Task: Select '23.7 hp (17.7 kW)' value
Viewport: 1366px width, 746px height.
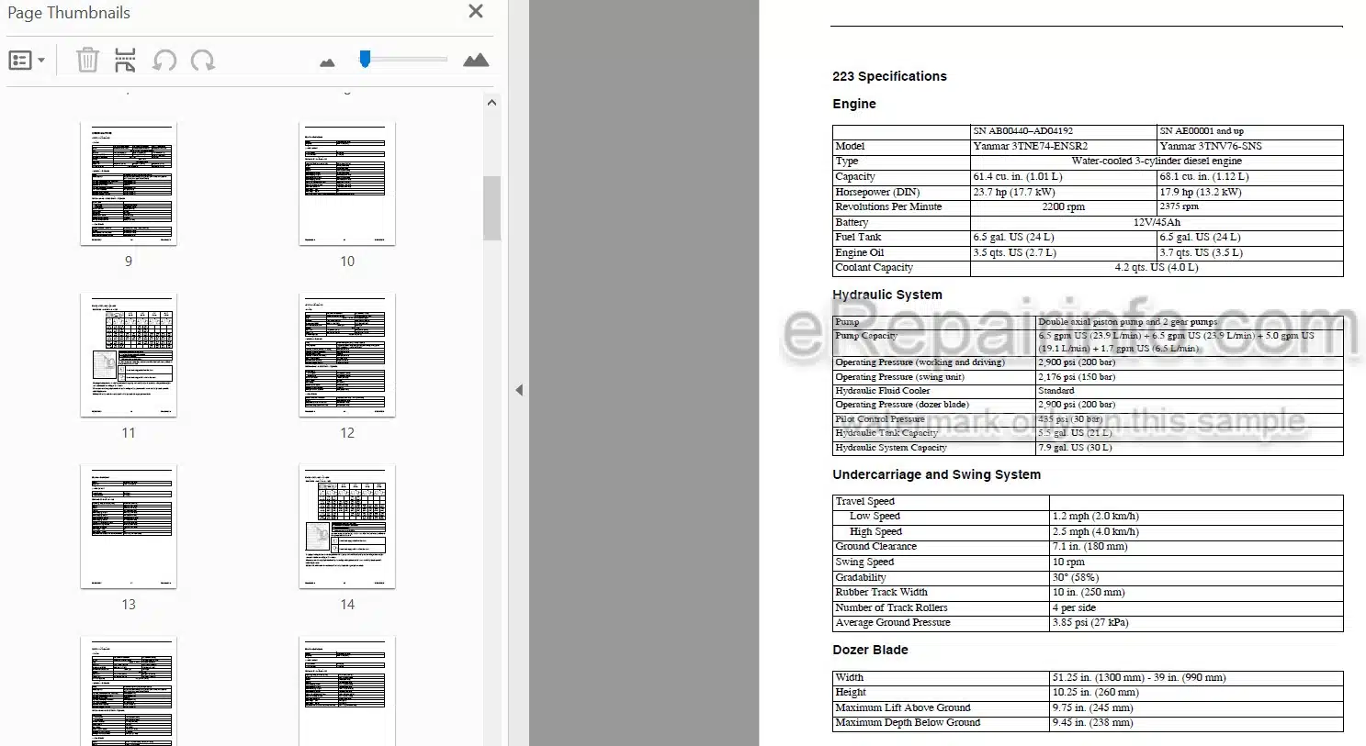Action: [1014, 192]
